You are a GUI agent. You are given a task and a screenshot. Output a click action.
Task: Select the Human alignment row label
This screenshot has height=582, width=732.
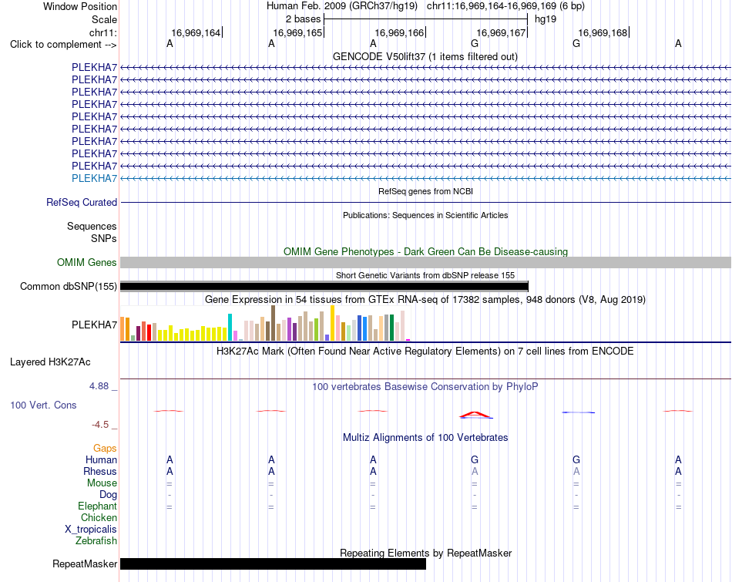101,460
